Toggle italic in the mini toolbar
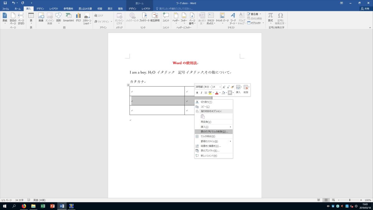 coord(201,93)
